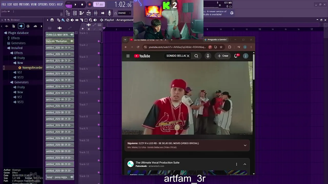This screenshot has width=328, height=184.
Task: Click the YouTube video player
Action: (x=187, y=98)
